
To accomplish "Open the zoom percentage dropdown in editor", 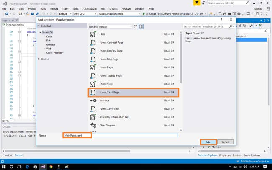I will click(x=13, y=121).
